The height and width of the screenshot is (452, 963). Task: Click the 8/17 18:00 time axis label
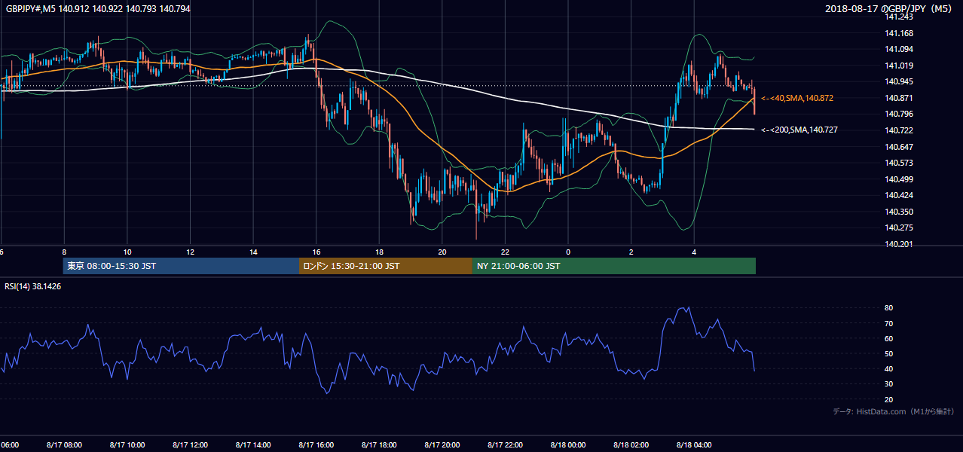(x=380, y=445)
